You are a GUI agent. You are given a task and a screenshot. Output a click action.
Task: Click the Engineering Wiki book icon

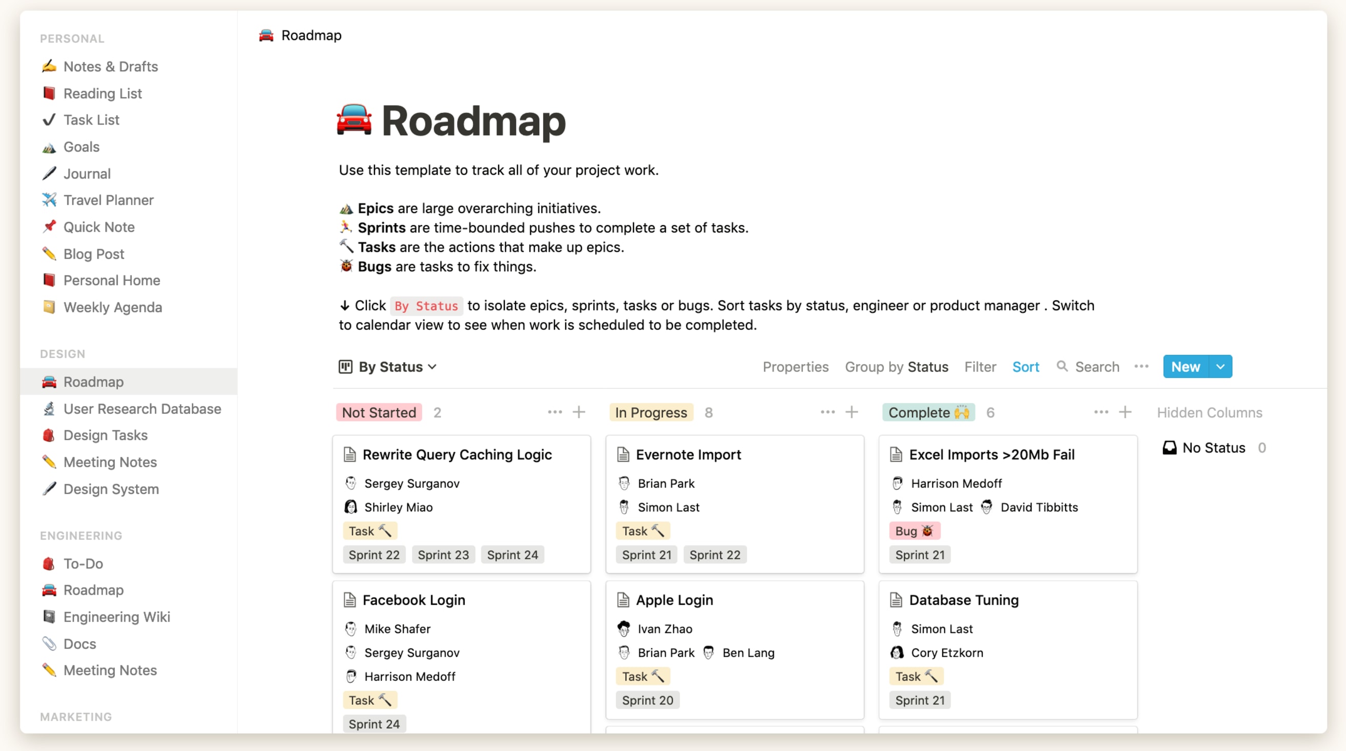50,616
